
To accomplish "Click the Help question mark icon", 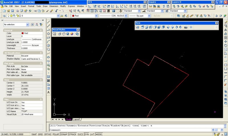I will click(113, 11).
